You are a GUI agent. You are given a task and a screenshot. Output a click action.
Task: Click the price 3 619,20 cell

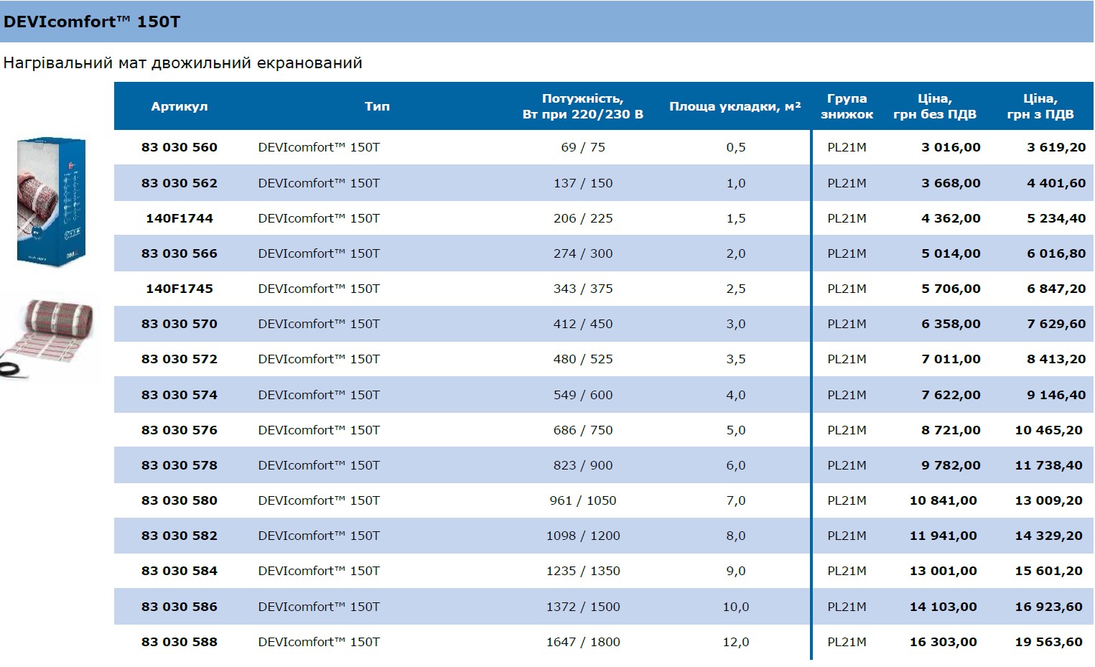tap(1056, 147)
